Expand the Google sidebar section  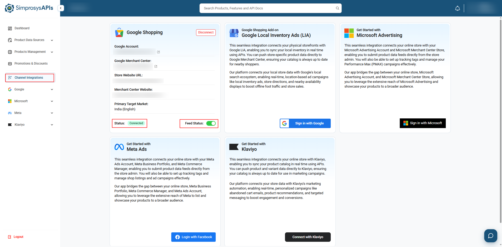[52, 89]
